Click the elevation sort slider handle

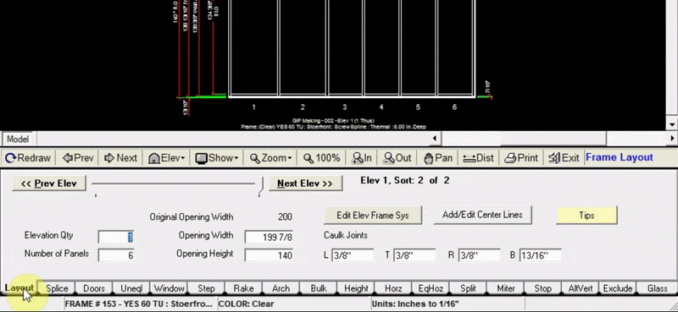pos(261,184)
